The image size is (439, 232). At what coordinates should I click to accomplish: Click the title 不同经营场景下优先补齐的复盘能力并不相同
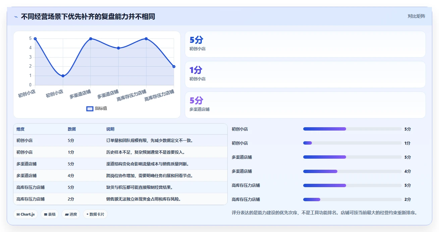point(88,16)
